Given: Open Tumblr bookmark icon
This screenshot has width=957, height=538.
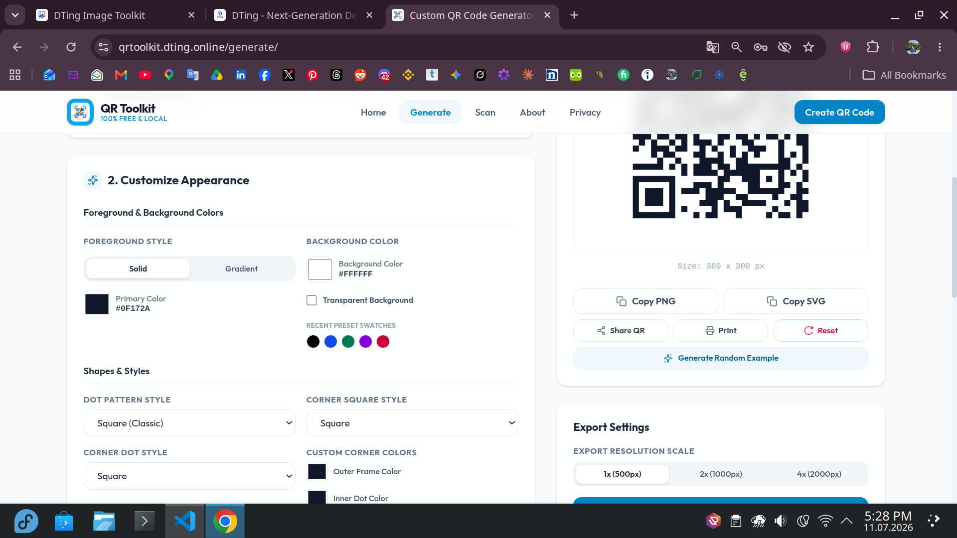Looking at the screenshot, I should point(432,75).
